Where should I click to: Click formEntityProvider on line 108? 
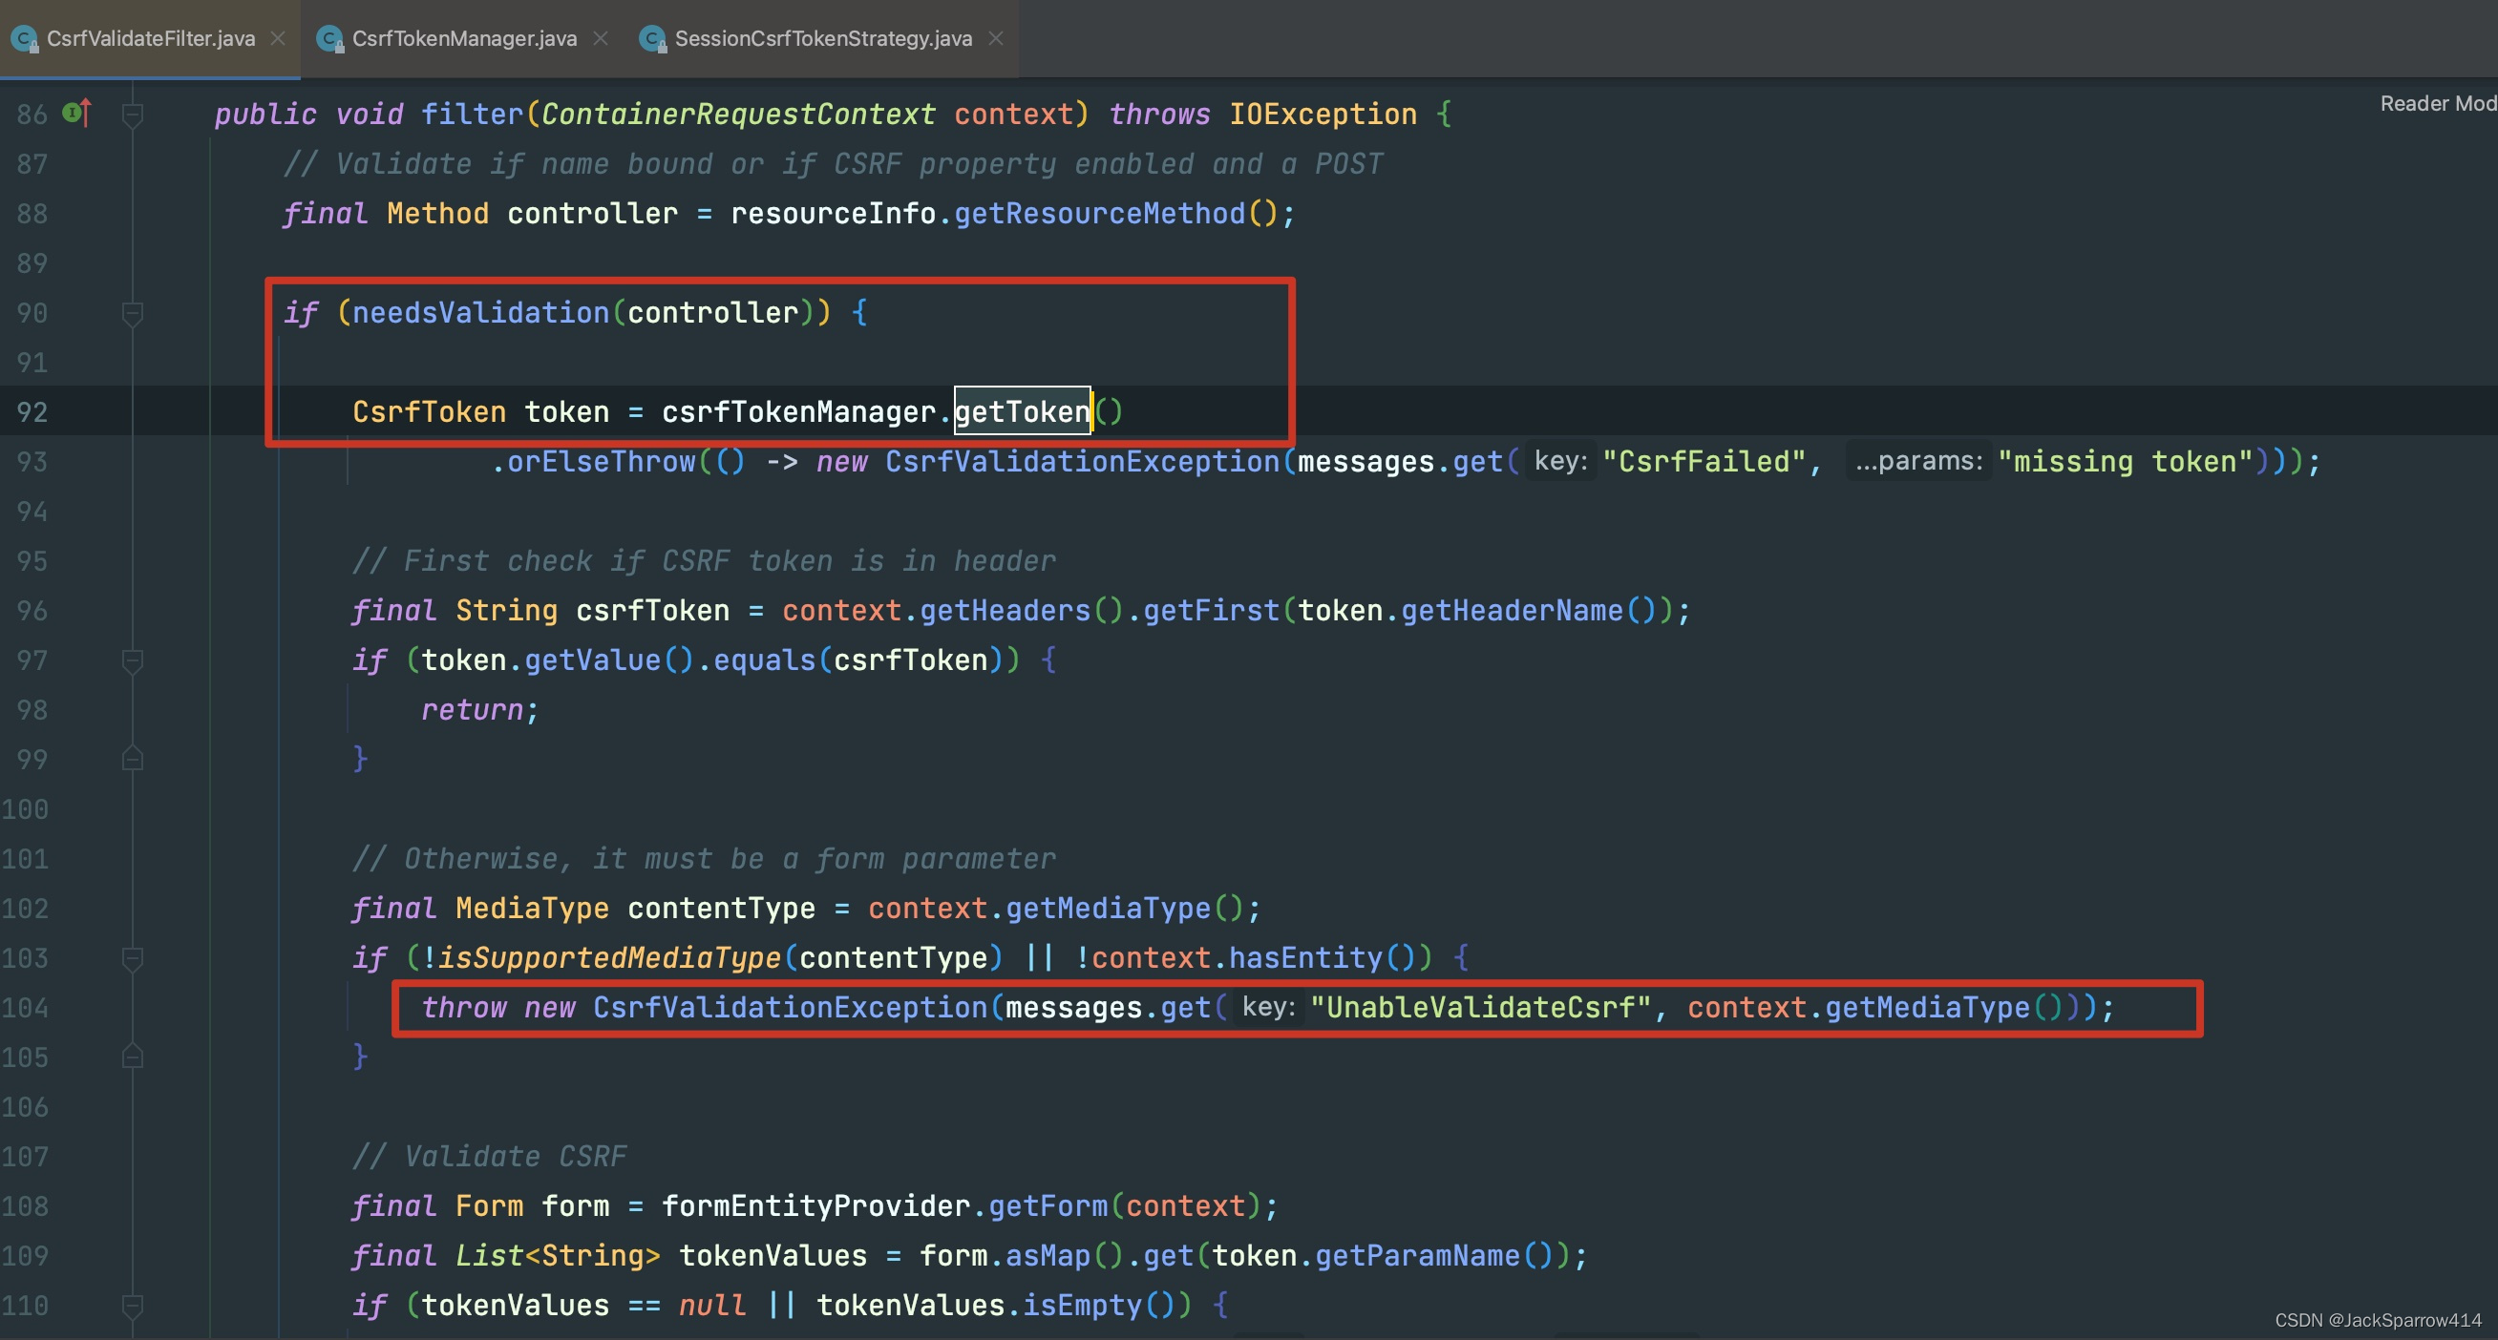[x=815, y=1205]
